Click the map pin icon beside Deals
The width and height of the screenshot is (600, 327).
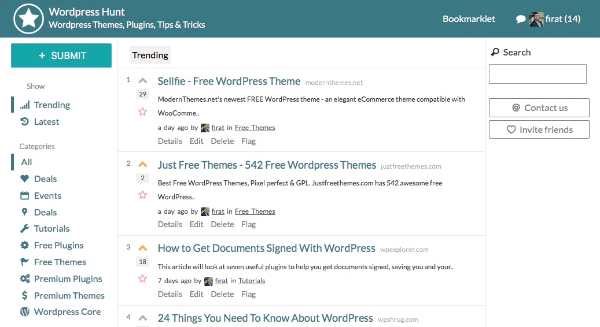pyautogui.click(x=24, y=212)
